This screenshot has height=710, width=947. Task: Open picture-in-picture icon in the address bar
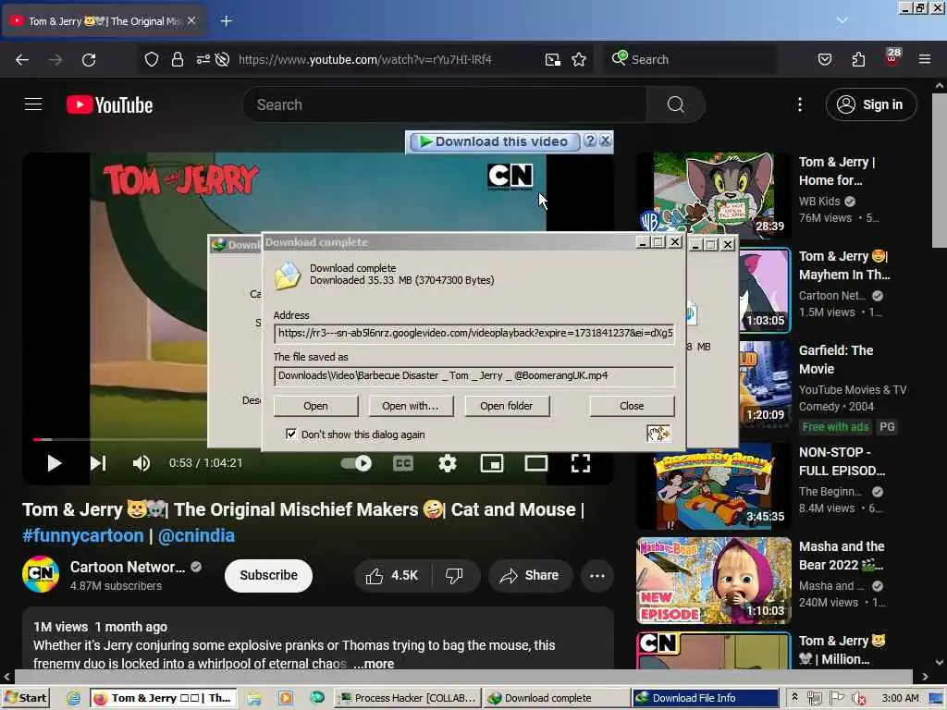click(x=553, y=59)
